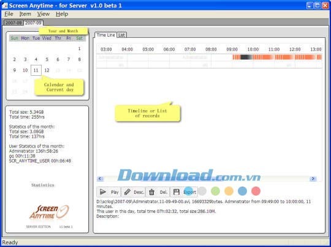Click the 09:00 timeline hour label
The height and width of the screenshot is (247, 331).
(232, 50)
